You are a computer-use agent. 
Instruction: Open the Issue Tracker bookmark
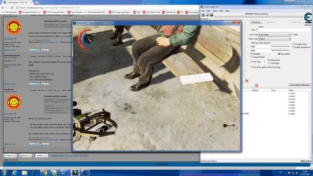tap(75, 12)
